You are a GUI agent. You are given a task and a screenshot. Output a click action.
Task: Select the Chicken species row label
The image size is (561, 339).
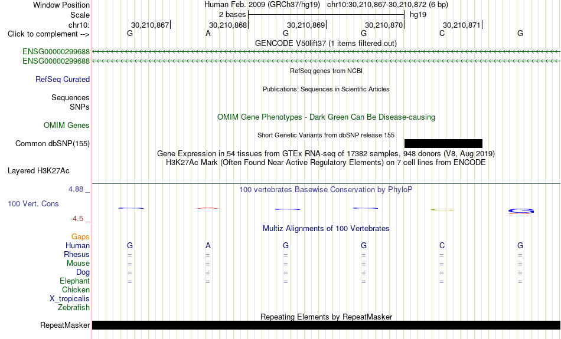[x=76, y=289]
